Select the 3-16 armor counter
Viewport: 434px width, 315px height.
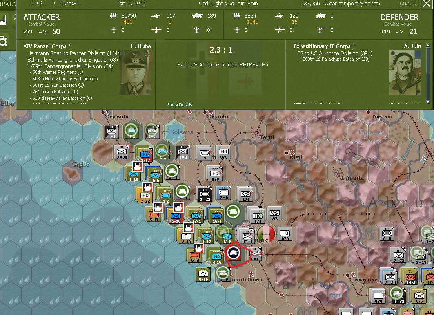[195, 256]
